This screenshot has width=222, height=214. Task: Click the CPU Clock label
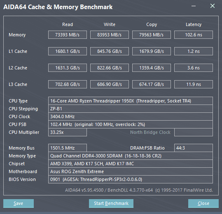19,117
